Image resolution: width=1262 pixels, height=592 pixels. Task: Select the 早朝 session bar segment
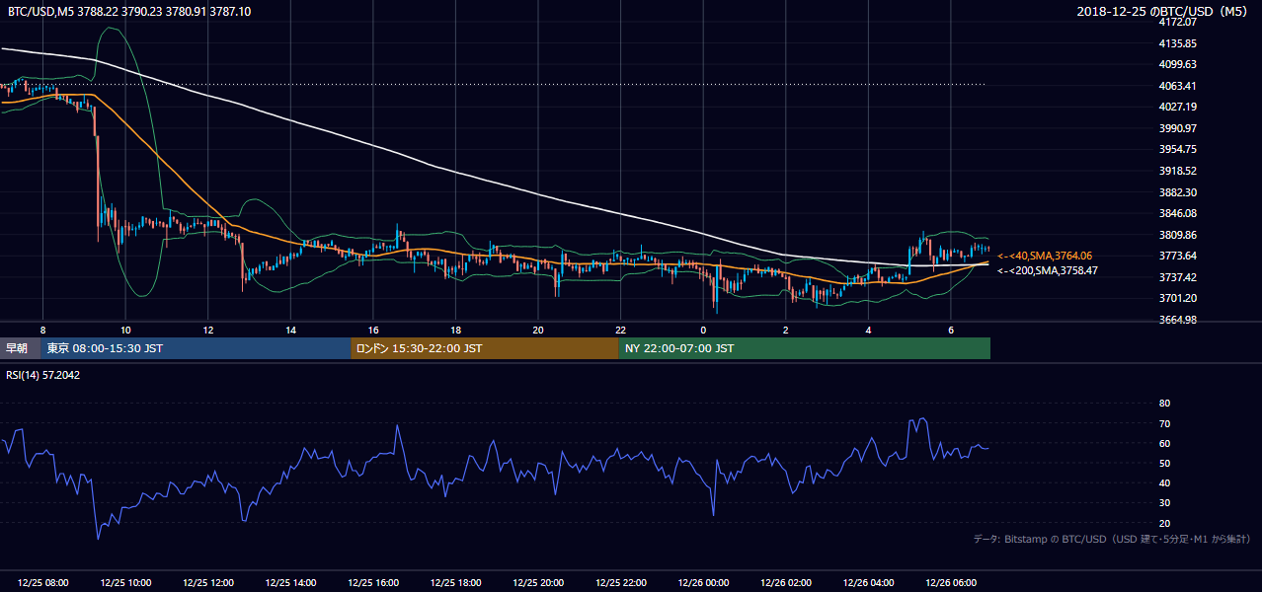(x=21, y=348)
